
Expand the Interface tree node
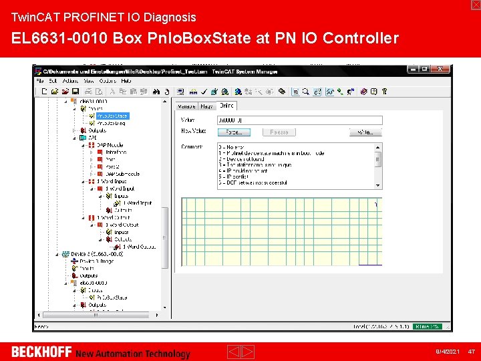click(92, 152)
